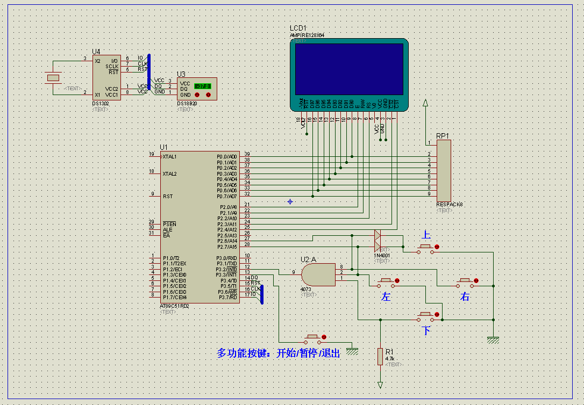
Task: Click the blue LCD1 display screen
Action: pos(349,69)
